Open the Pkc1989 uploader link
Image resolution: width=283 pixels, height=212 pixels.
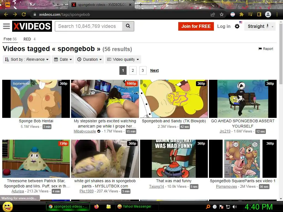tap(87, 191)
